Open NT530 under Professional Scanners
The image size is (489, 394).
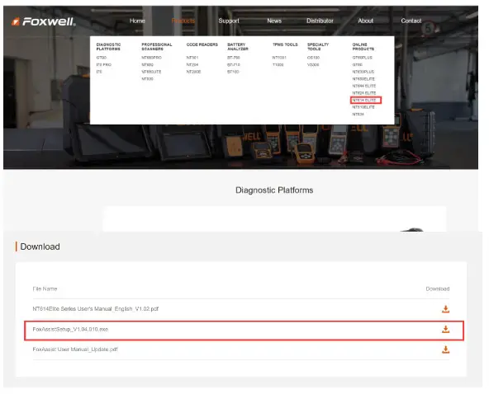pyautogui.click(x=149, y=79)
